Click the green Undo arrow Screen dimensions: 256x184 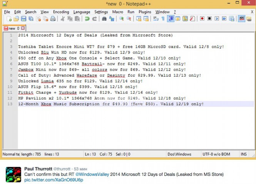(x=87, y=19)
